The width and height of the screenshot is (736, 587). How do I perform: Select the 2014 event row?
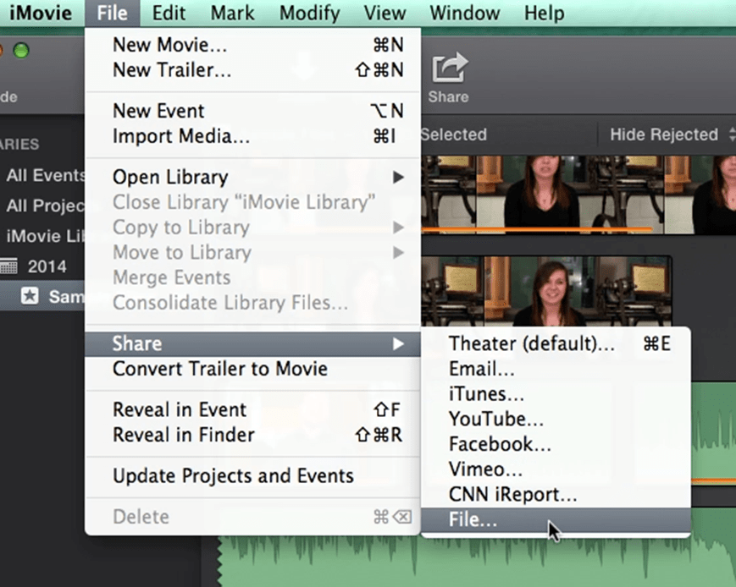click(42, 266)
